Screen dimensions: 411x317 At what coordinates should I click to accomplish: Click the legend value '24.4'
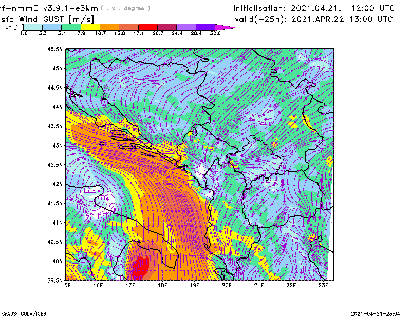[177, 33]
